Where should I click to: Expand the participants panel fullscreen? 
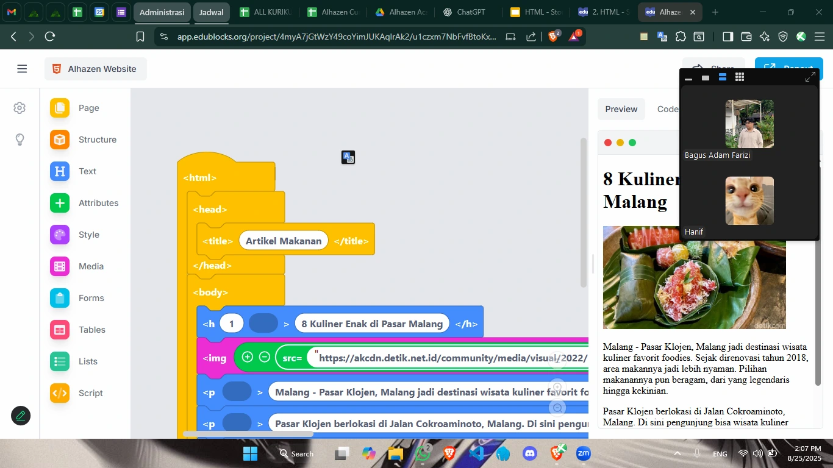810,77
